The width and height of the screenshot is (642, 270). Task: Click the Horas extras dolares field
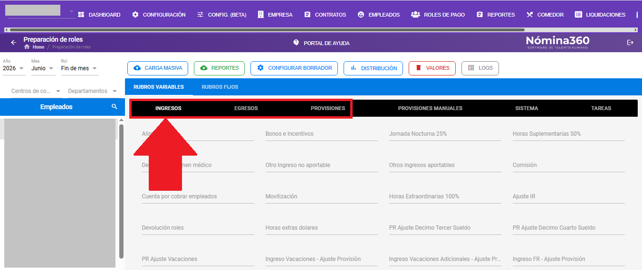(321, 228)
